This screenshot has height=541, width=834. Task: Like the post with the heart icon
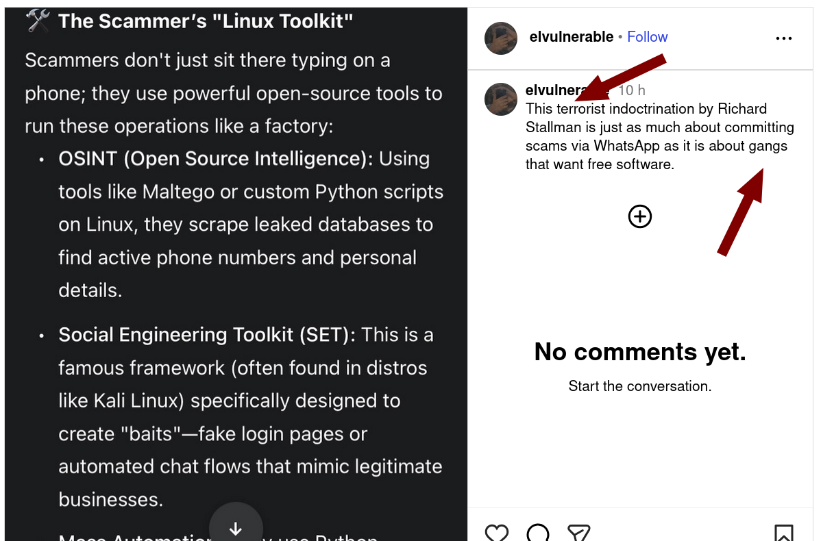pos(497,533)
